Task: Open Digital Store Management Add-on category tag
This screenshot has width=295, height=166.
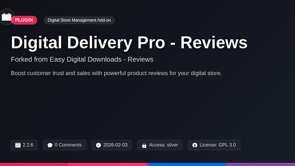Action: pos(79,20)
